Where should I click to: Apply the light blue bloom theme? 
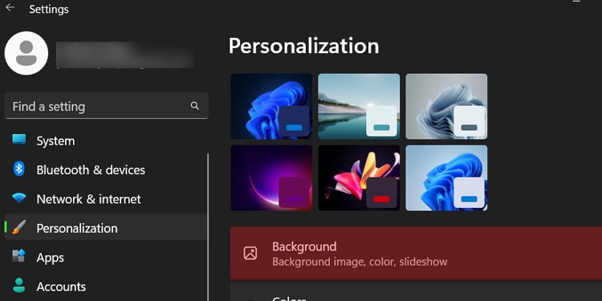446,177
